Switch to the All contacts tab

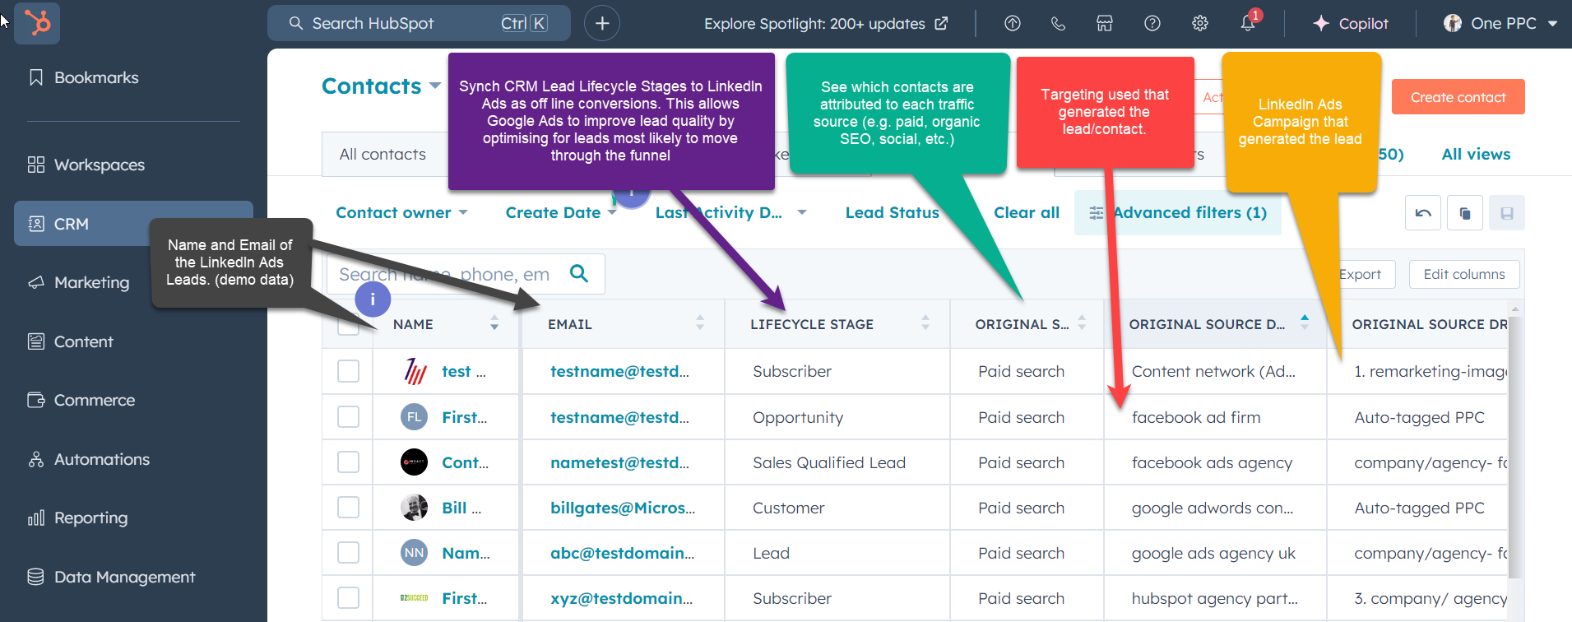pyautogui.click(x=383, y=154)
